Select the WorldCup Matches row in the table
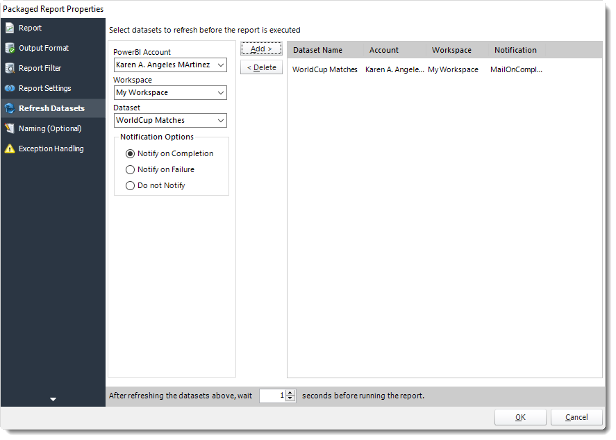The height and width of the screenshot is (440, 616). [417, 69]
